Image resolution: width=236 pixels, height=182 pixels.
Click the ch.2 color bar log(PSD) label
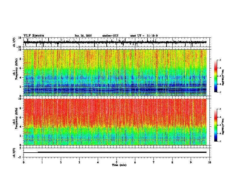(x=223, y=127)
